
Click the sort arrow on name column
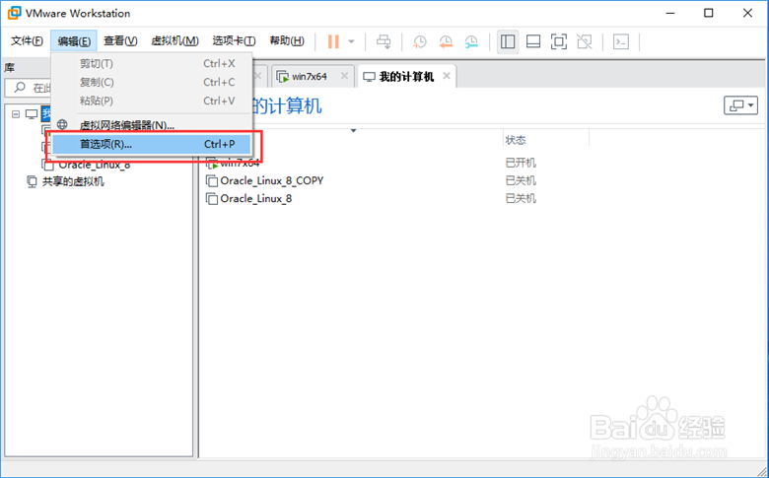(x=353, y=131)
